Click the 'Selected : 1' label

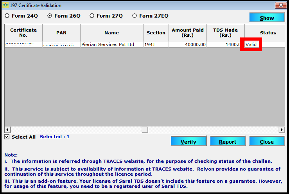tap(55, 137)
